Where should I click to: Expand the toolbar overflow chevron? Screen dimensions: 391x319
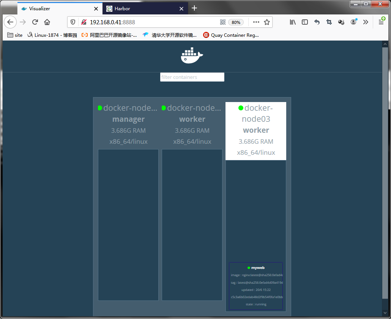(366, 22)
